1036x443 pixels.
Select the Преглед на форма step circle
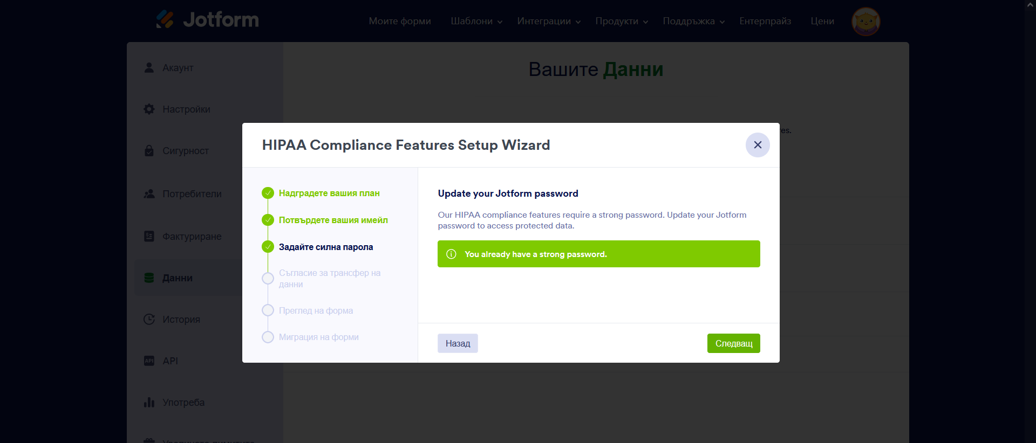coord(268,310)
